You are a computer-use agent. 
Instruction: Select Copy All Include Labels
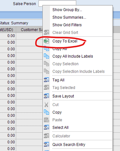(x=72, y=56)
